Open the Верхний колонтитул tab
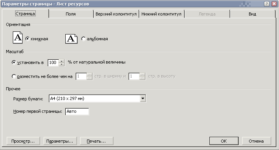This screenshot has width=279, height=150. pyautogui.click(x=116, y=14)
